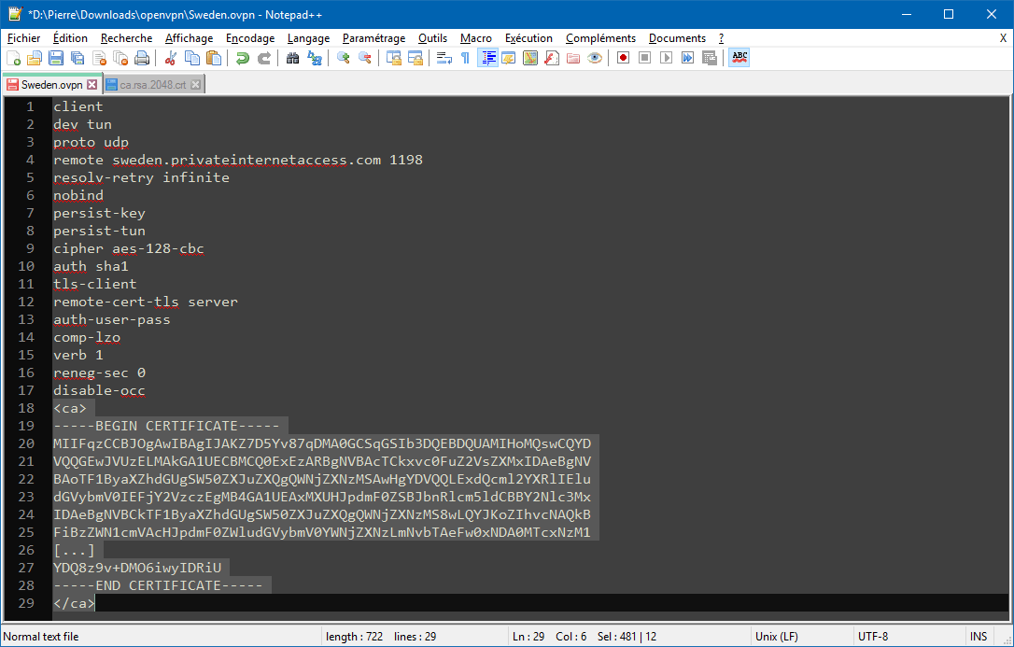
Task: Click the '-----BEGIN CERTIFICATE-----' line
Action: 166,426
